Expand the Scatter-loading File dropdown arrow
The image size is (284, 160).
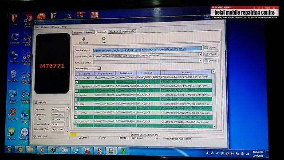tap(200, 54)
